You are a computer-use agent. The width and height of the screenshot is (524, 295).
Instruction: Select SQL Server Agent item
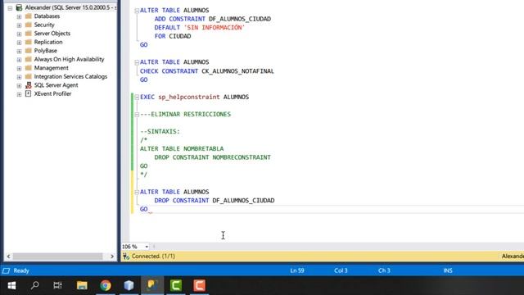56,85
